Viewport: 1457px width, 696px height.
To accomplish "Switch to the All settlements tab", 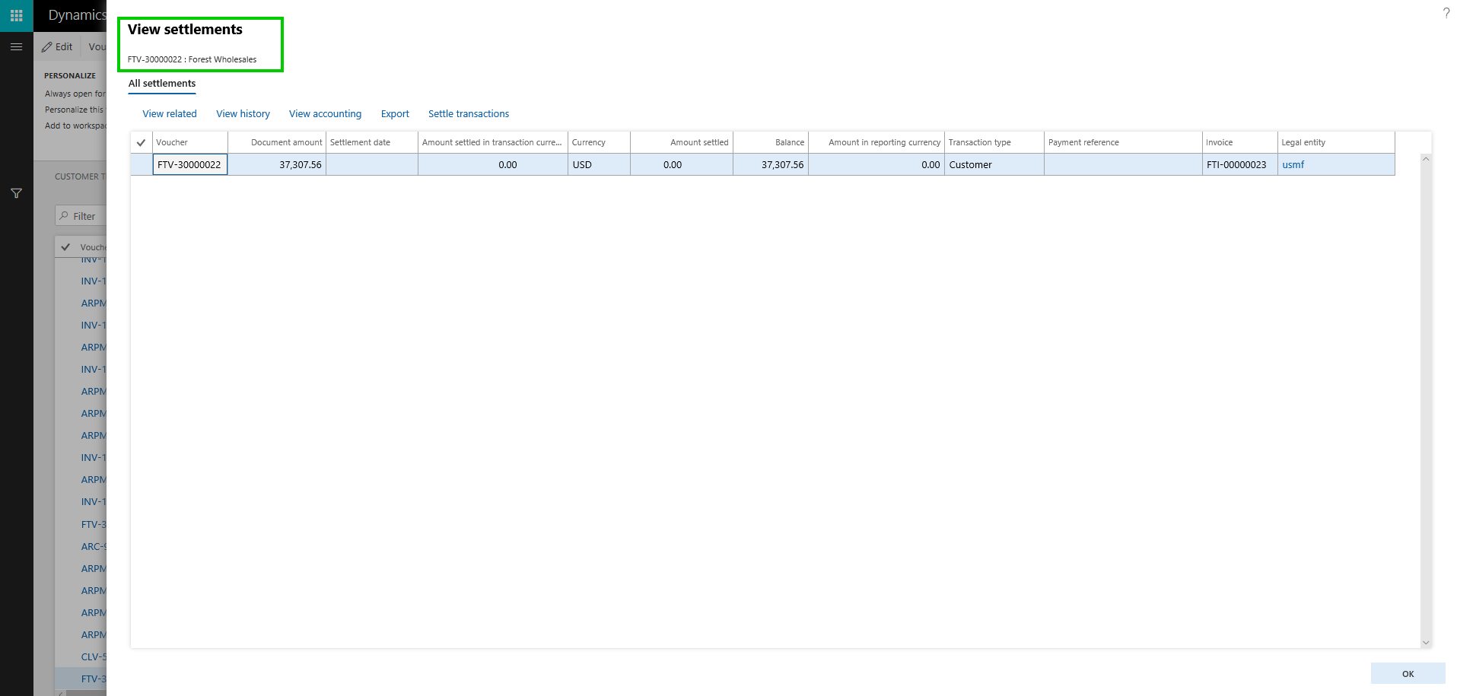I will (161, 84).
